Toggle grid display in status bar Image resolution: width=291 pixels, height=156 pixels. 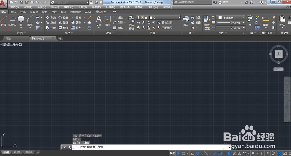178,153
